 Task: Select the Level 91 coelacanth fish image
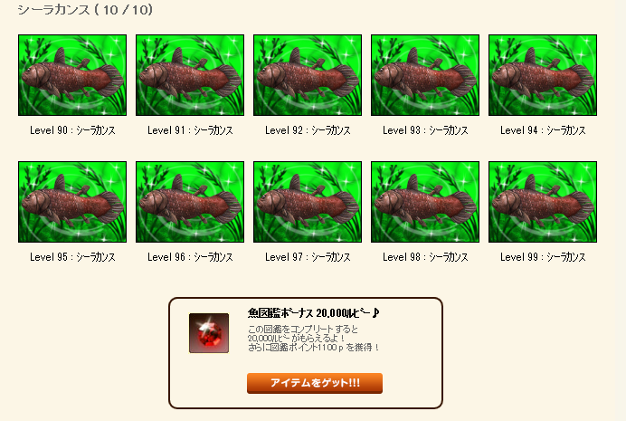pyautogui.click(x=190, y=75)
